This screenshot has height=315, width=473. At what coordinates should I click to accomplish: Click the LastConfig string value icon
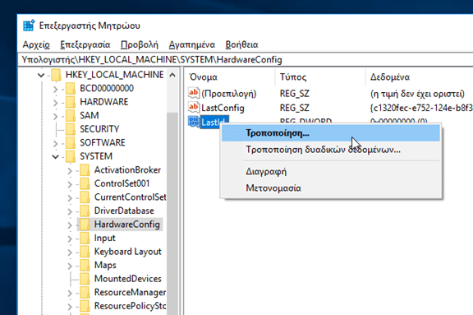193,107
